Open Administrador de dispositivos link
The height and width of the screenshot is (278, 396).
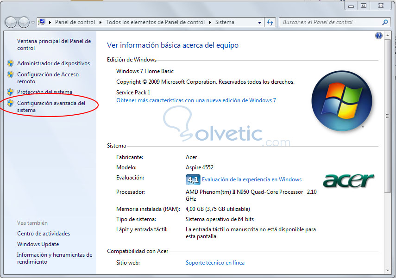(54, 63)
